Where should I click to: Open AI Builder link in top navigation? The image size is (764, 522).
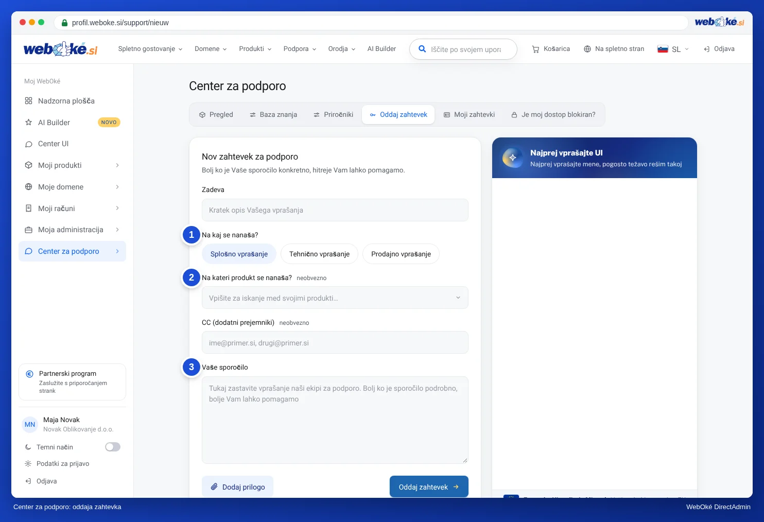pyautogui.click(x=381, y=49)
